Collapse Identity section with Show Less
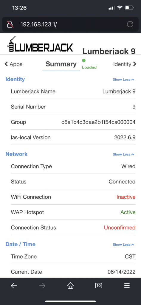 coord(123,80)
